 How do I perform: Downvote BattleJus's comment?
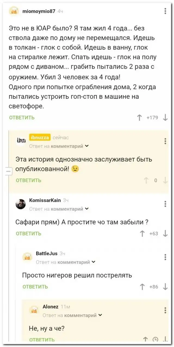(x=165, y=287)
